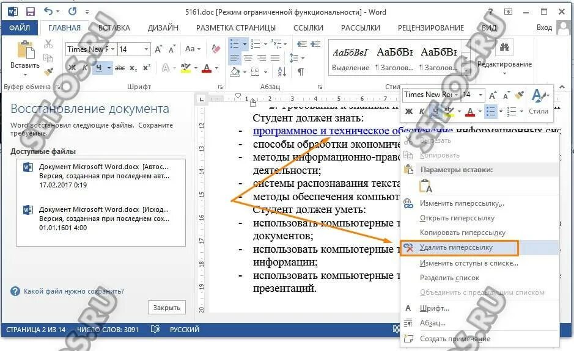Open the ФАЙЛ tab

tap(20, 27)
